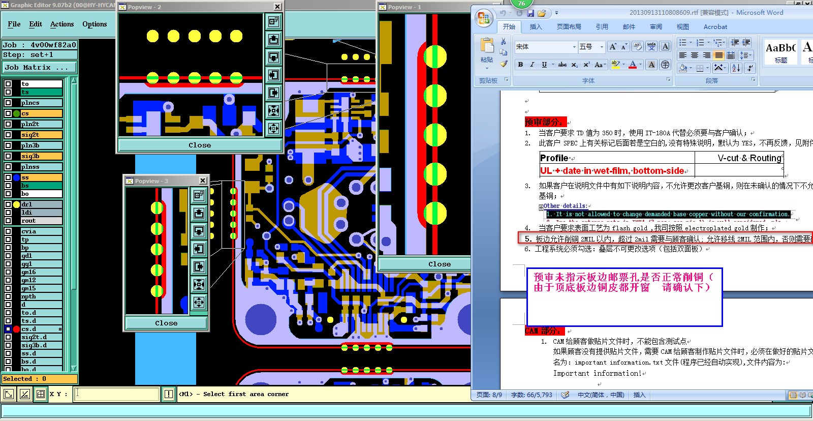Toggle Italic formatting in Word
The width and height of the screenshot is (813, 421).
[532, 65]
